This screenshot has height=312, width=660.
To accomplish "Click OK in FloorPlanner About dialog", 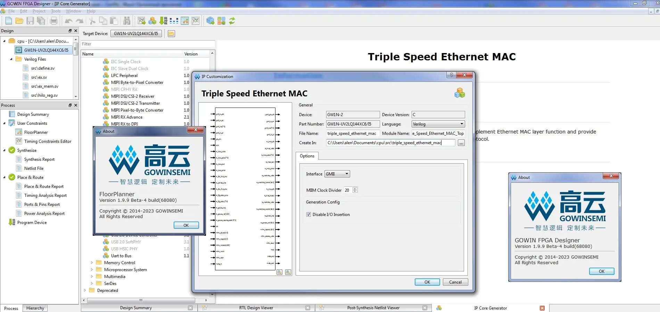I will pos(186,225).
